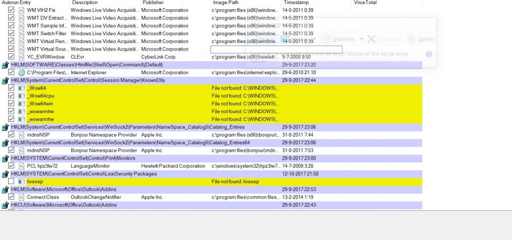This screenshot has width=512, height=240.
Task: Uncheck the WM VIH2 Fix autorun entry
Action: [11, 10]
